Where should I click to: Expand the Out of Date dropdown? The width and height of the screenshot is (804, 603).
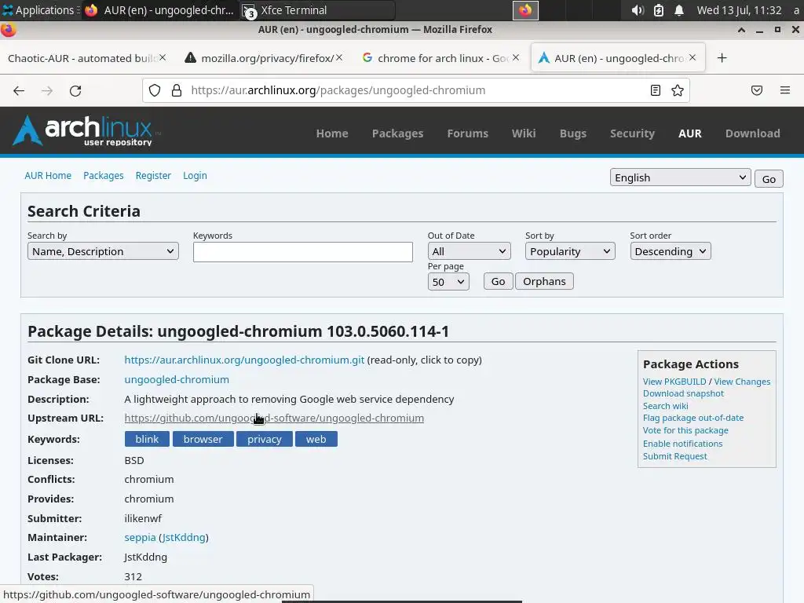point(470,251)
